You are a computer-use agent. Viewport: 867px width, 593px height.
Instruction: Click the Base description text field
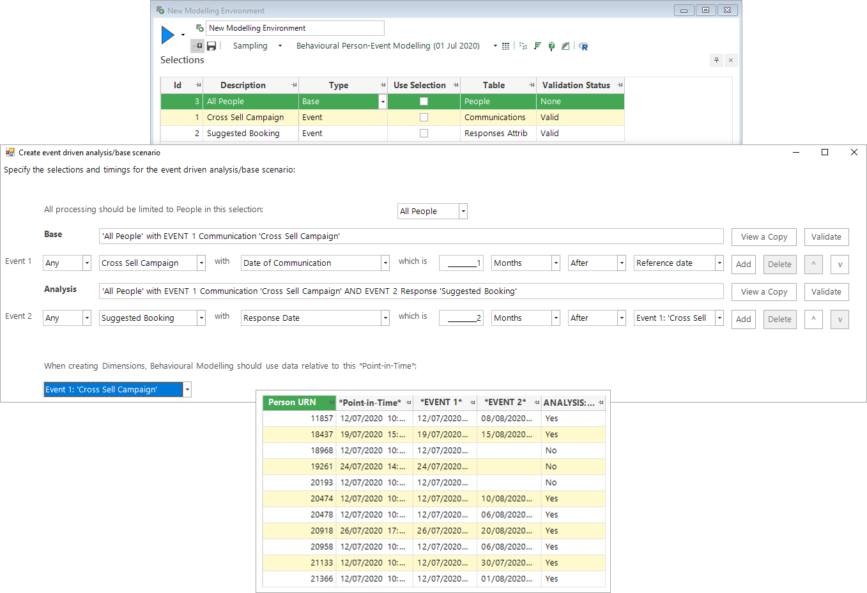(x=411, y=236)
